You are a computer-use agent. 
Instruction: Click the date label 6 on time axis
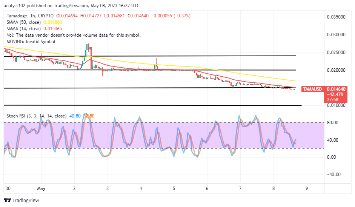click(x=207, y=188)
